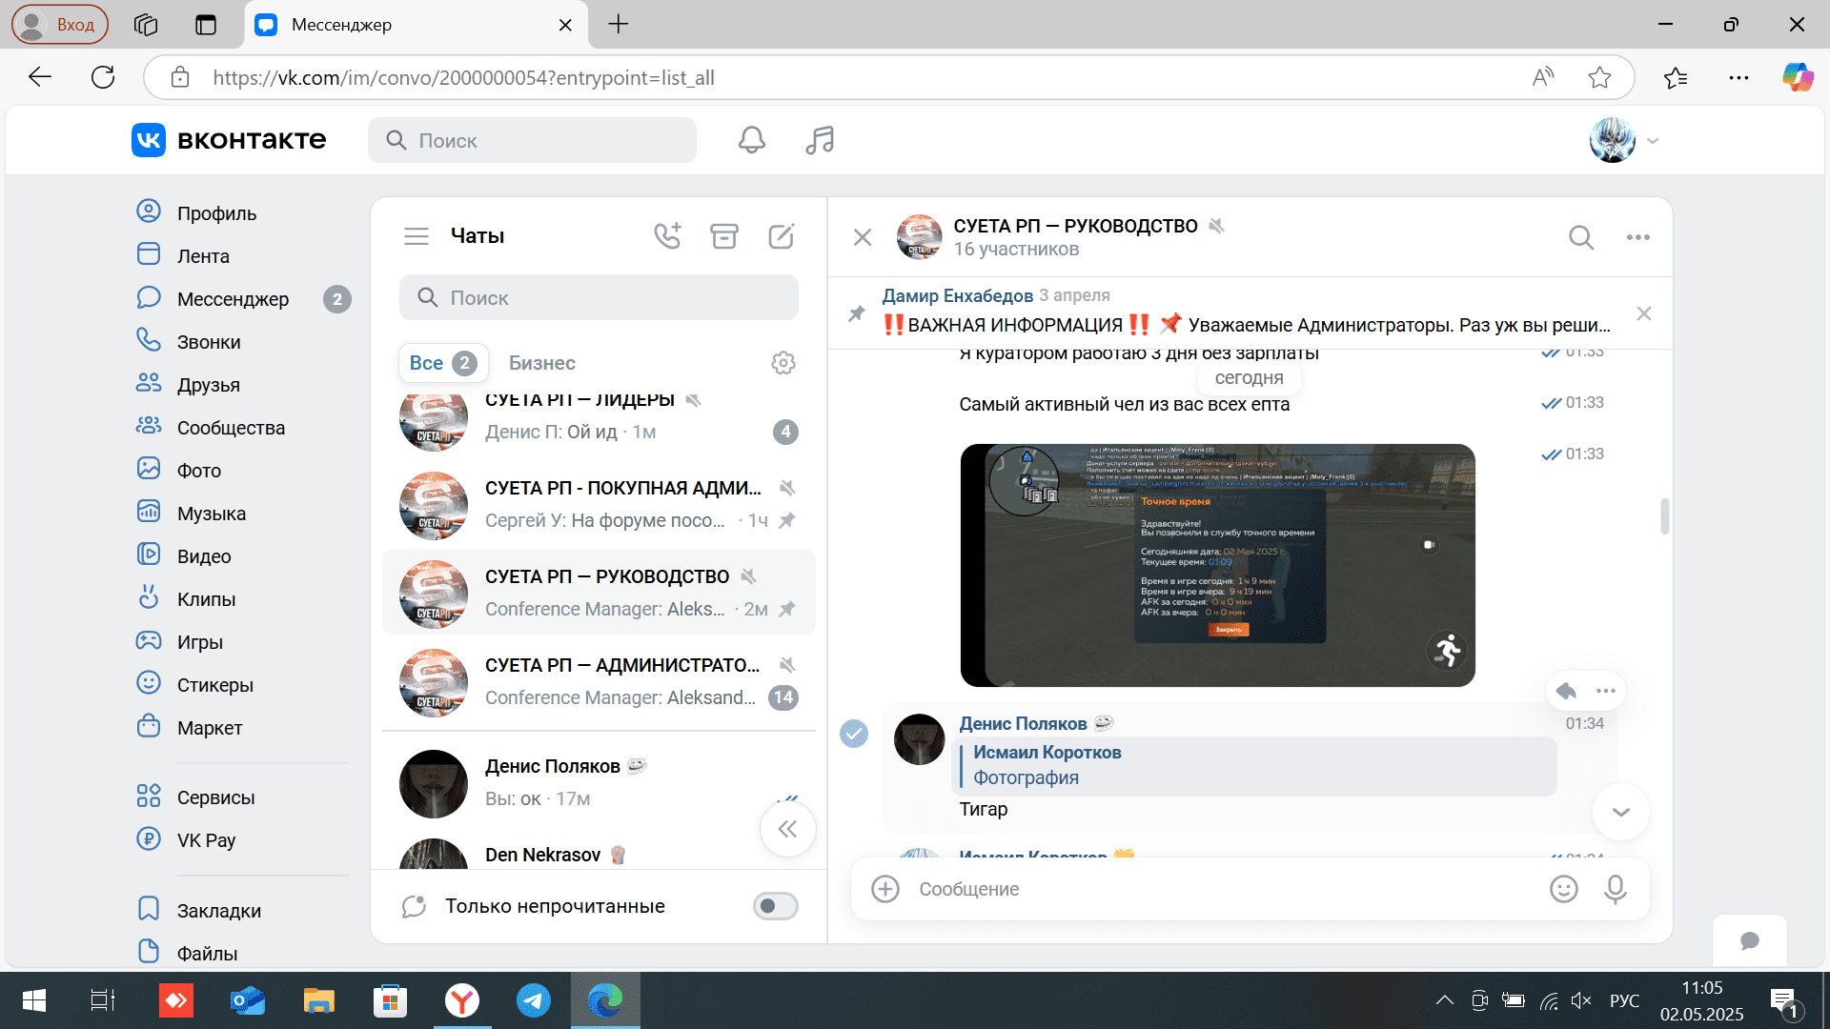Open Windows Start menu

coord(34,1000)
